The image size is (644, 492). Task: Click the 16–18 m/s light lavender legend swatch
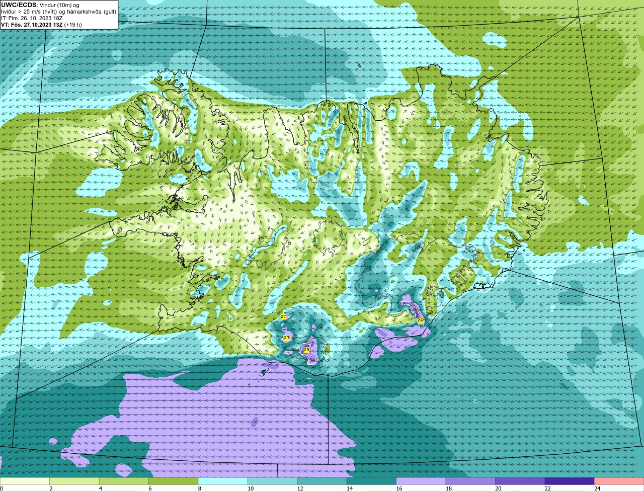[421, 481]
